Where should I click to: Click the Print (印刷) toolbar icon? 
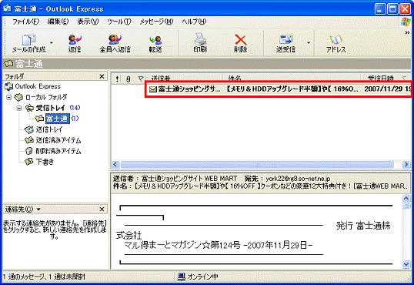[200, 43]
